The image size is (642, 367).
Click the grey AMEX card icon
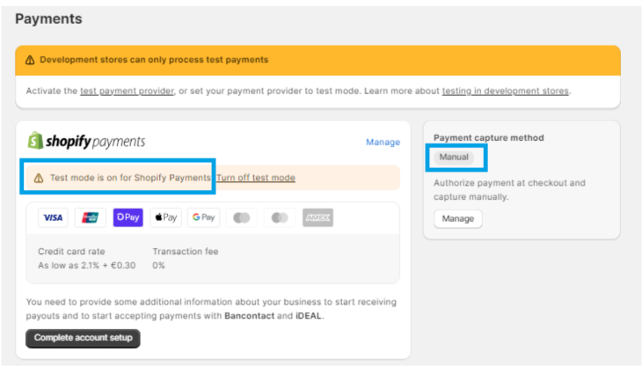pos(317,217)
